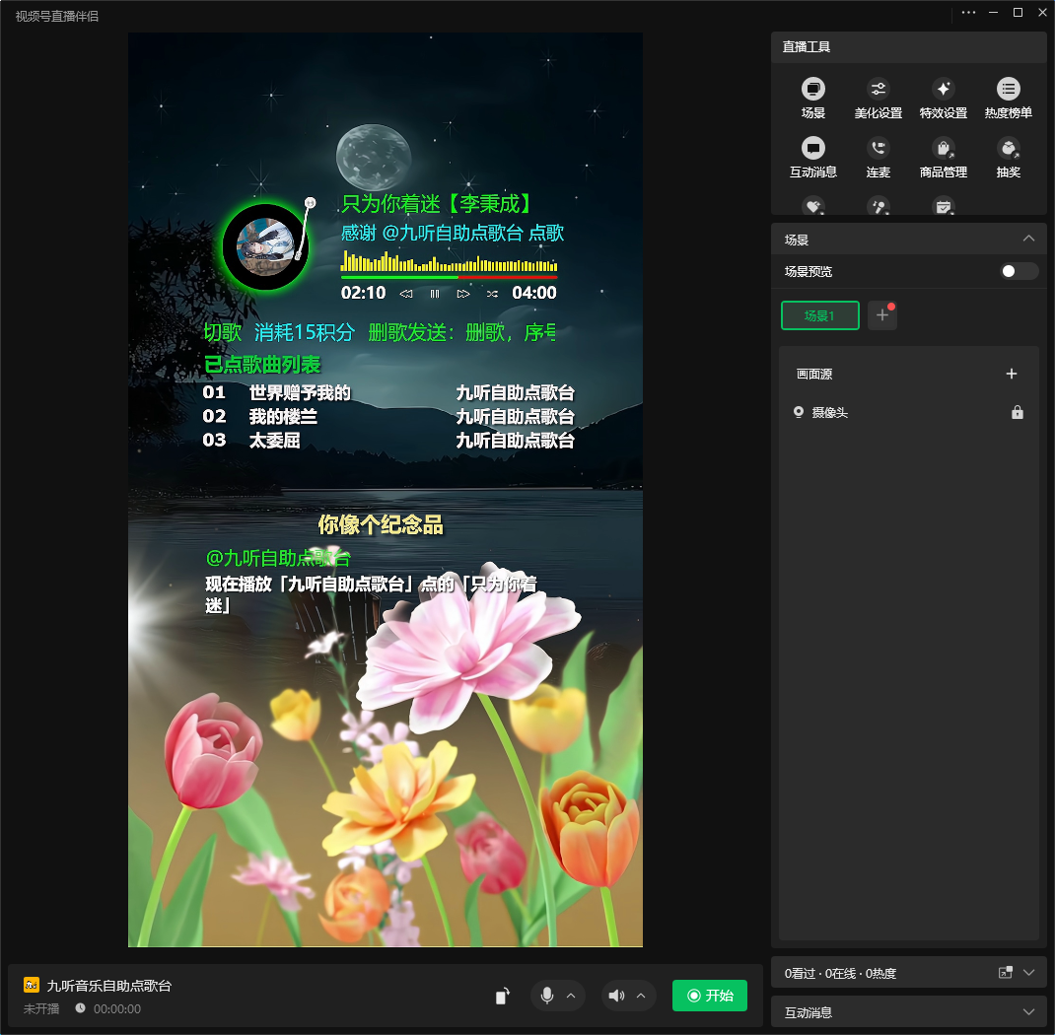
Task: Collapse the 场景 panel
Action: (1028, 239)
